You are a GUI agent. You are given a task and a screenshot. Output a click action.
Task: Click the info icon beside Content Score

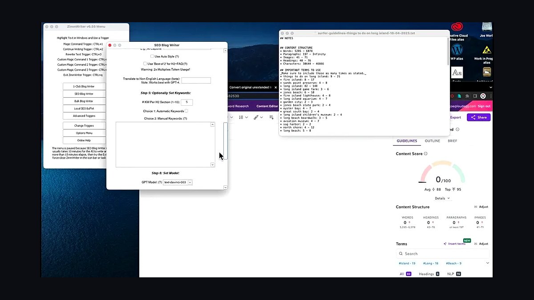click(426, 154)
